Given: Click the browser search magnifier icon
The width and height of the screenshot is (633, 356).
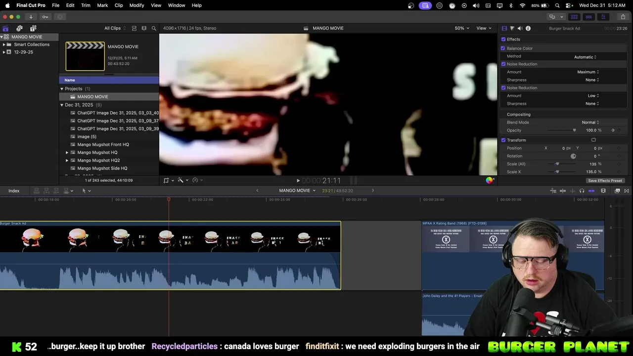Looking at the screenshot, I should click(154, 28).
